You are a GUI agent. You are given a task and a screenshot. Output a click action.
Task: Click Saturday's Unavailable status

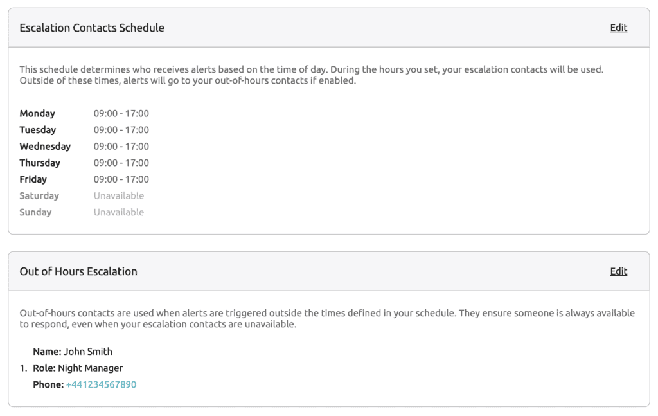pos(119,195)
